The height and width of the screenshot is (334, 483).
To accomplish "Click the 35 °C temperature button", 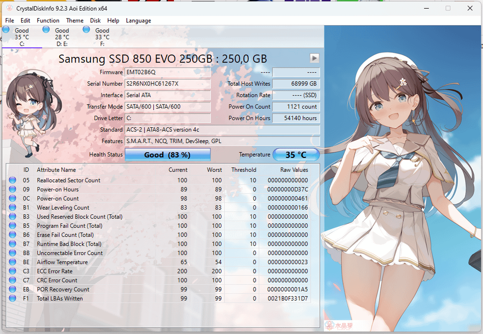I will coord(296,154).
